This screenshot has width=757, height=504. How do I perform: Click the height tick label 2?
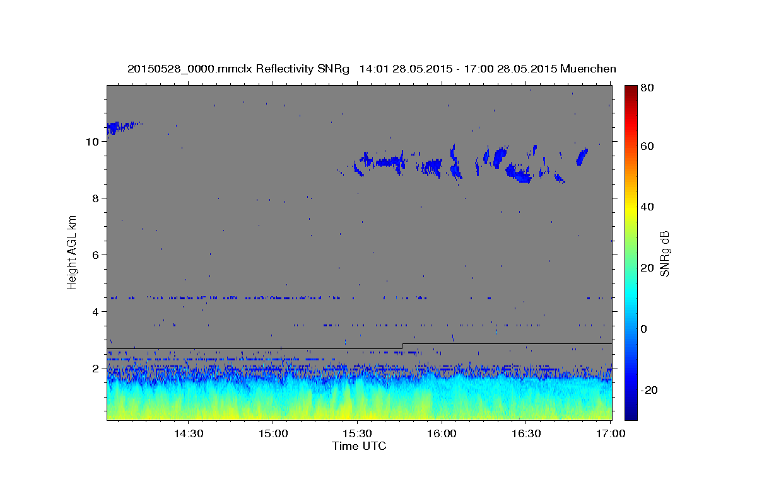coord(96,369)
